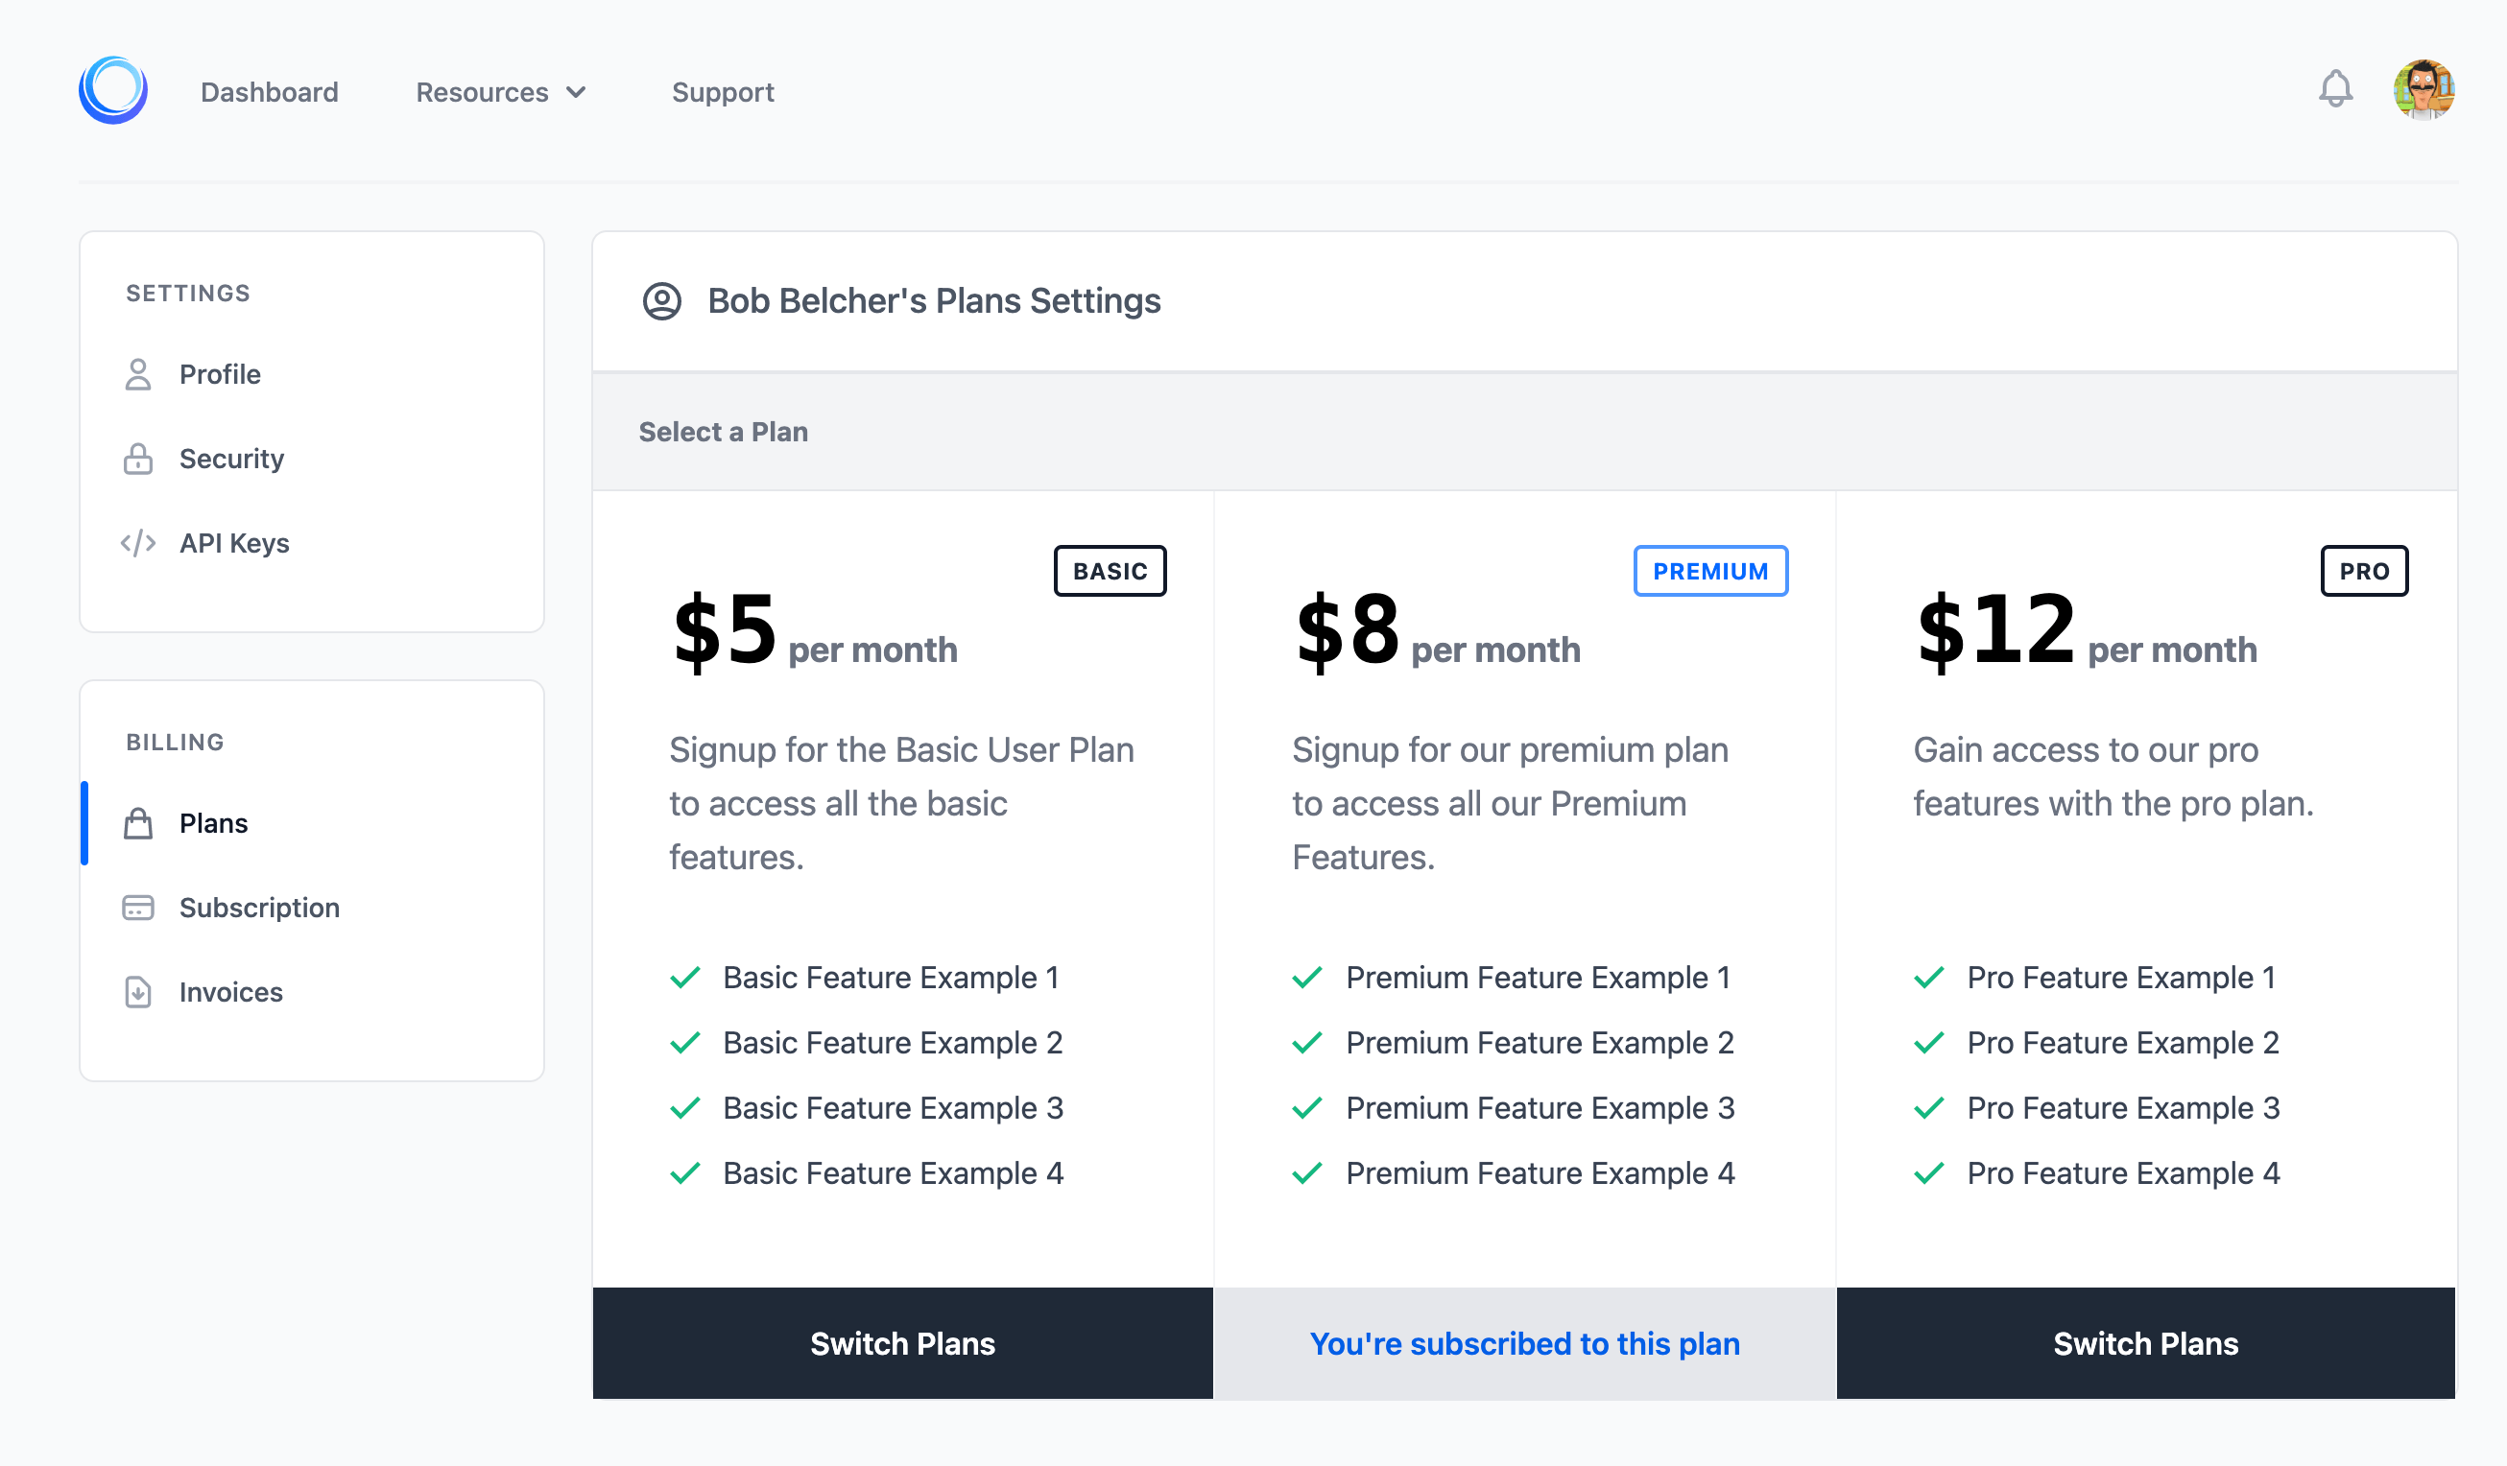Screen dimensions: 2507x1466
Task: Click the Security settings icon
Action: 138,458
